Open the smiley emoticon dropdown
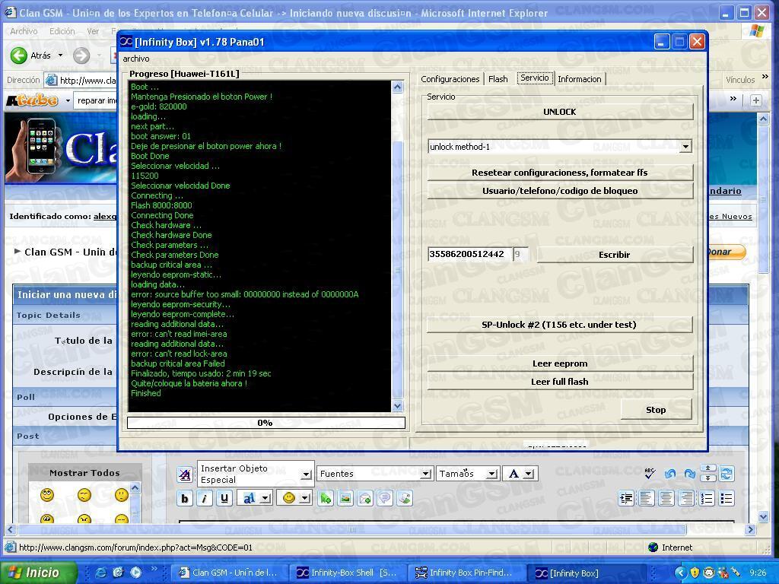This screenshot has width=779, height=584. (306, 498)
